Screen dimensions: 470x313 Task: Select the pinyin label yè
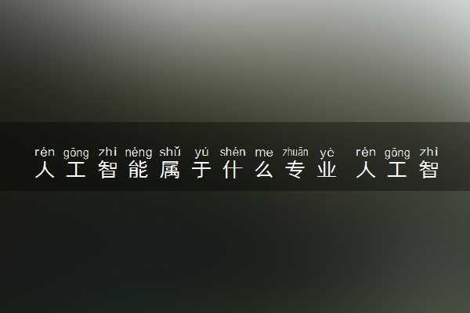[x=327, y=153]
